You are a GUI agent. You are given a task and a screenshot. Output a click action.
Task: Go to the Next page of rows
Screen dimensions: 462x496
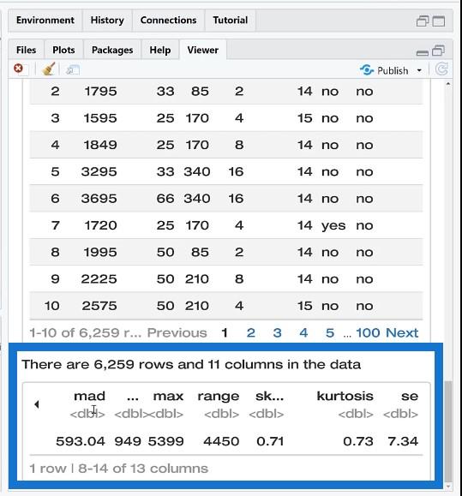coord(402,332)
